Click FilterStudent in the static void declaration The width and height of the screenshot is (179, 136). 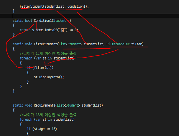45,44
